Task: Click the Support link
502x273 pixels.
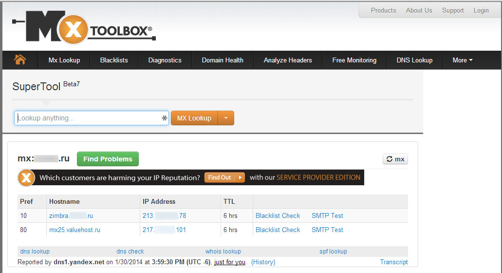Action: coord(453,11)
